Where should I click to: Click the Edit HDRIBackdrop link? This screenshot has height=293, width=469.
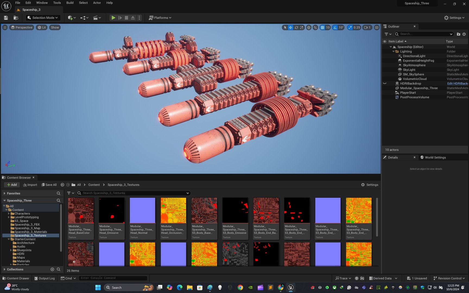[x=458, y=84]
